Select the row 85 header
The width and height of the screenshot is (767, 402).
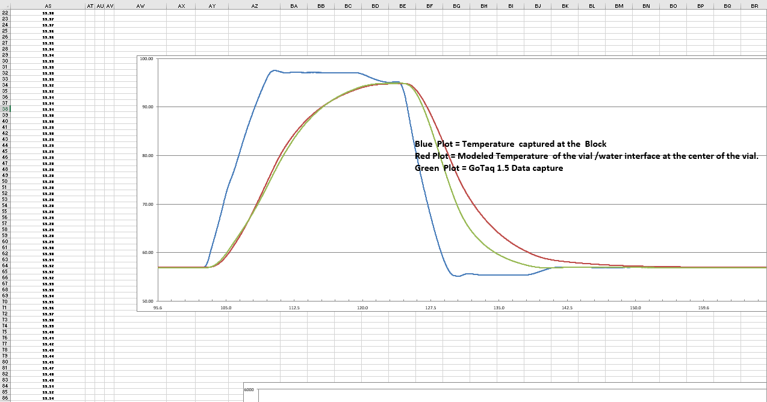pos(5,392)
